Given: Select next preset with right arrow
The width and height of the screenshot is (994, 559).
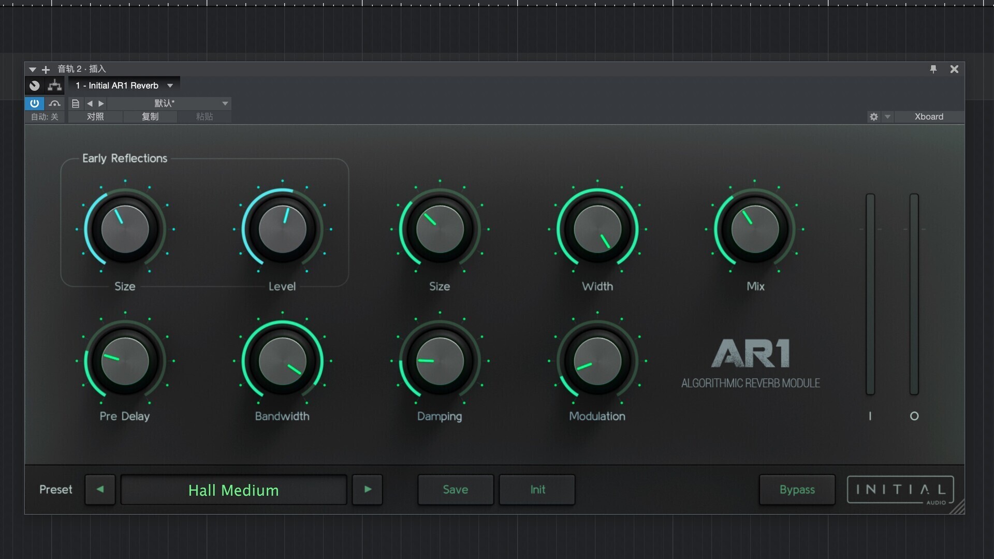Looking at the screenshot, I should [368, 489].
